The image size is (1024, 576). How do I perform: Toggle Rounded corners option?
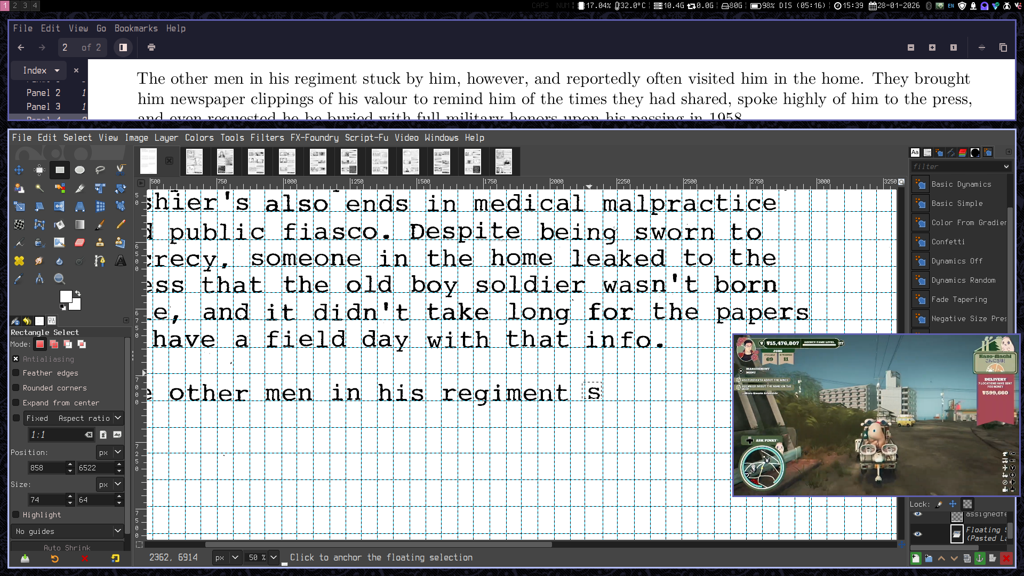click(16, 388)
